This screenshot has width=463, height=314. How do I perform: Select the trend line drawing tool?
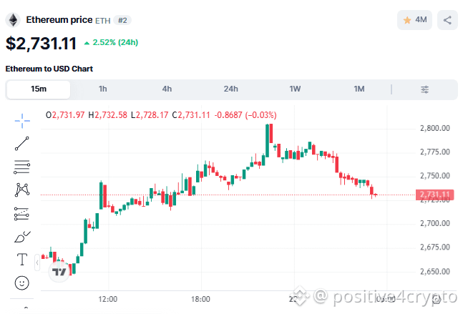pos(22,144)
